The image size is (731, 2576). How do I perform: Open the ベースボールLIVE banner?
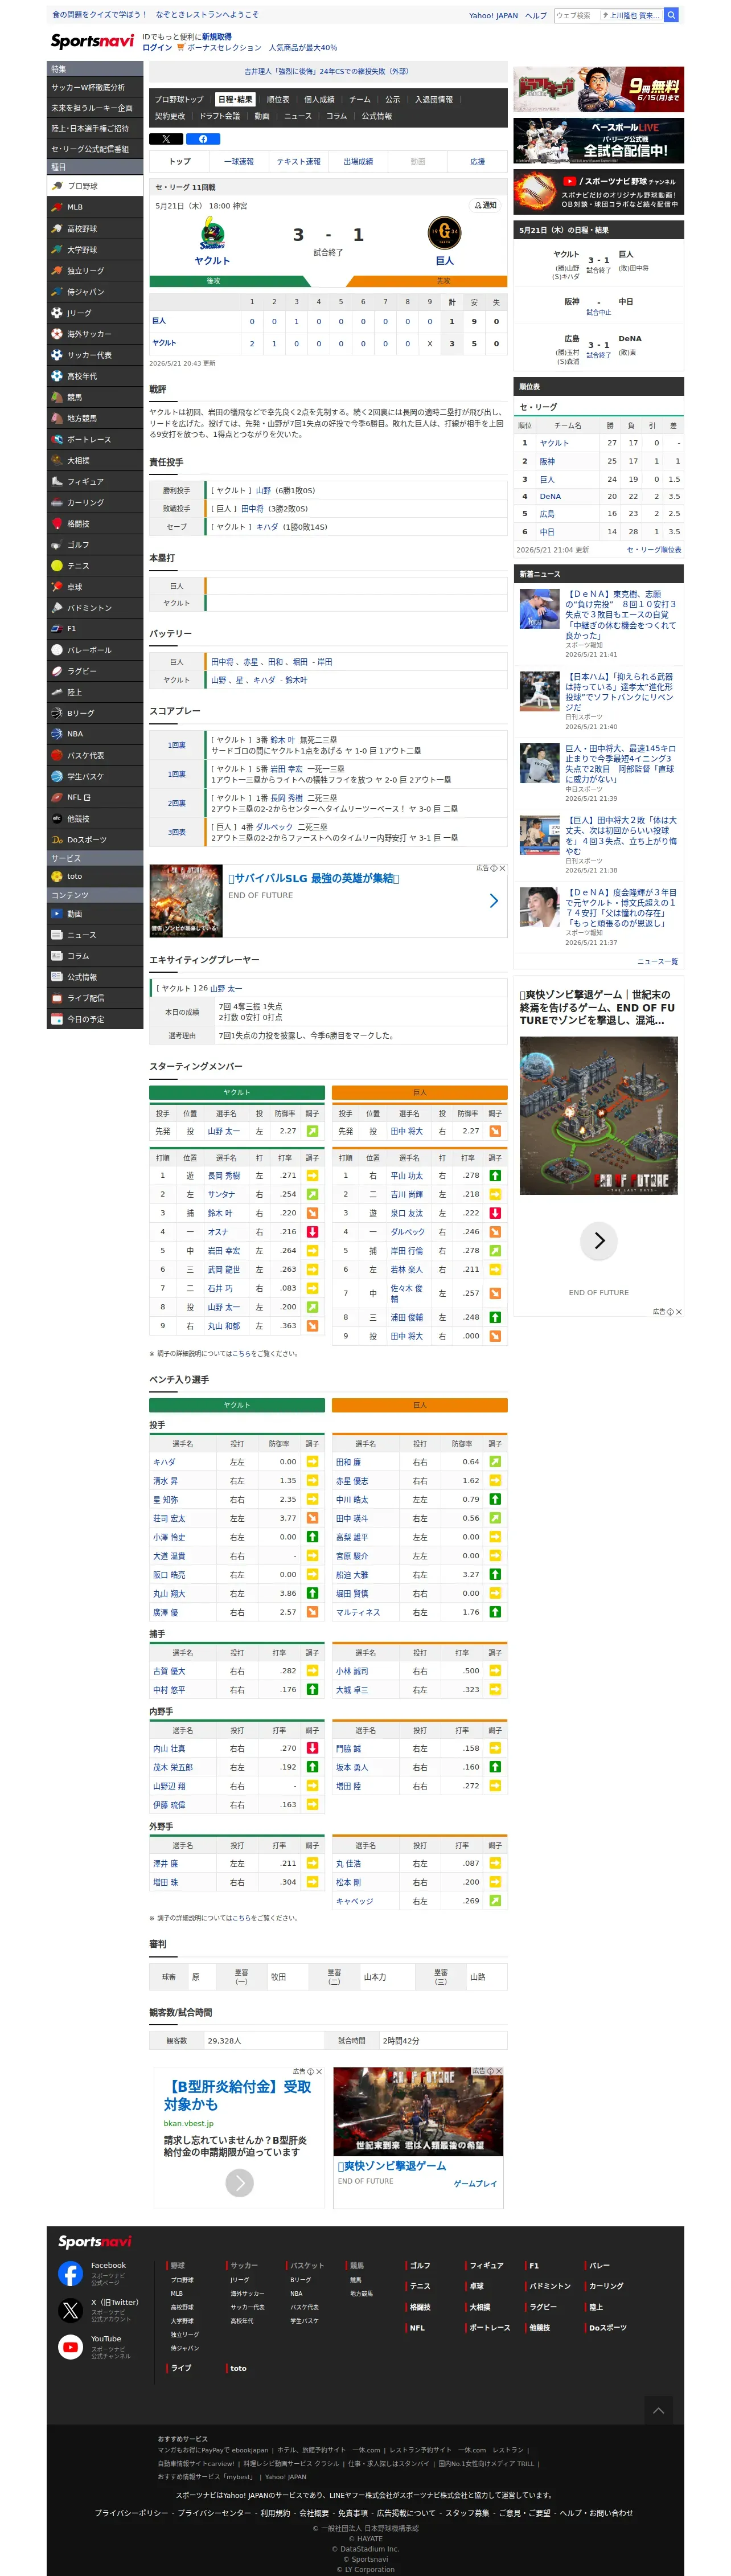(x=599, y=141)
